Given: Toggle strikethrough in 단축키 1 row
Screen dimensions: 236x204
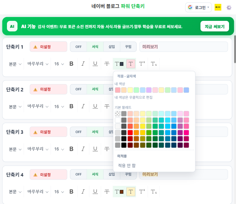Looking at the screenshot, I should pyautogui.click(x=107, y=64).
